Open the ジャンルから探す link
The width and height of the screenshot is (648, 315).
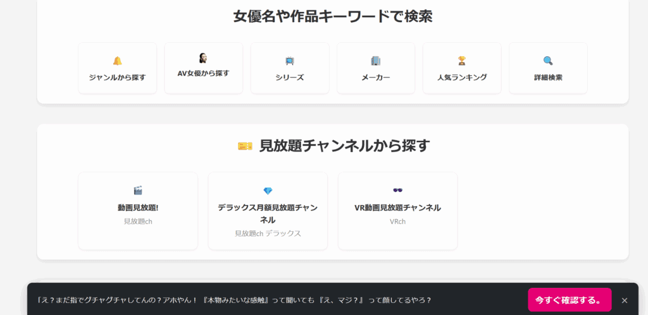(117, 78)
